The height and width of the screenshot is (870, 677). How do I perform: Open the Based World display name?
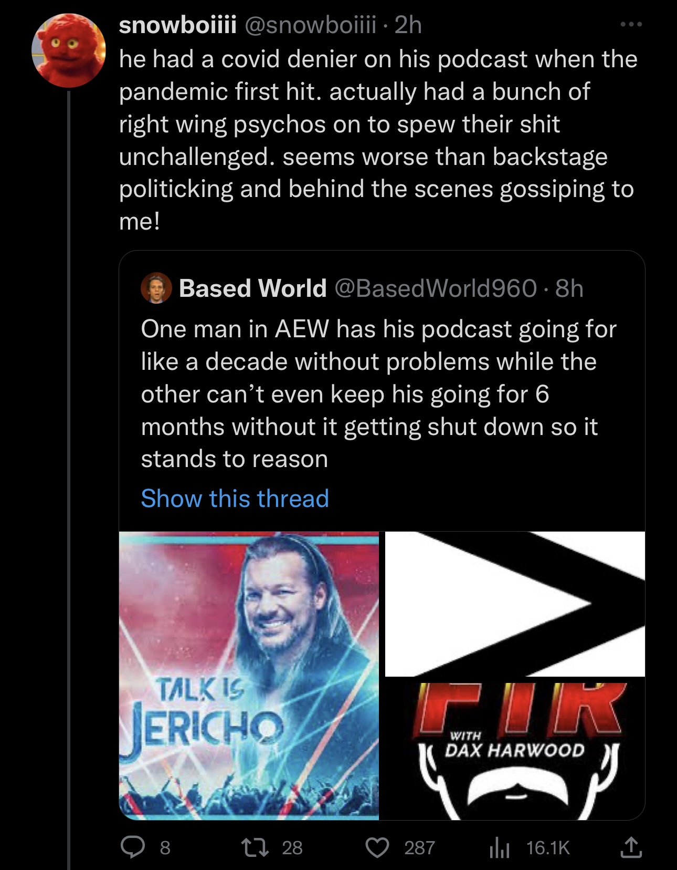click(x=252, y=288)
